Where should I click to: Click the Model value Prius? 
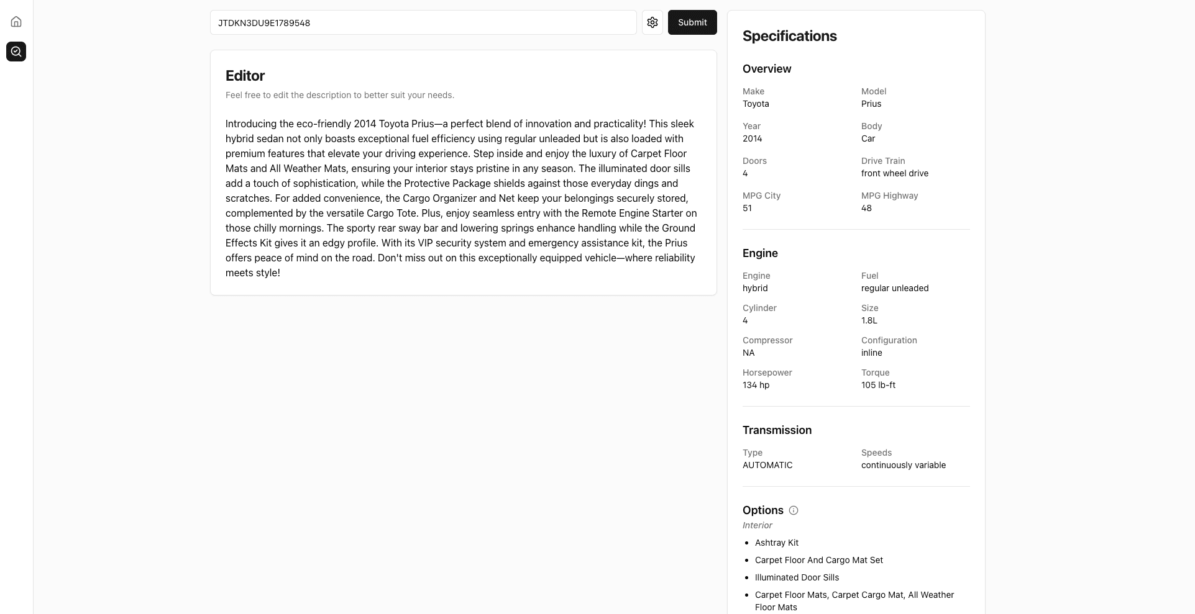pyautogui.click(x=871, y=104)
